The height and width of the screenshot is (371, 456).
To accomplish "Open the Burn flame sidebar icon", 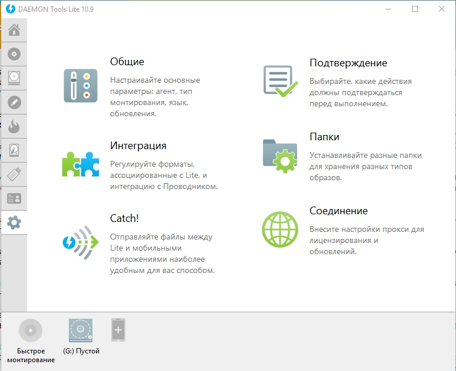I will [14, 126].
